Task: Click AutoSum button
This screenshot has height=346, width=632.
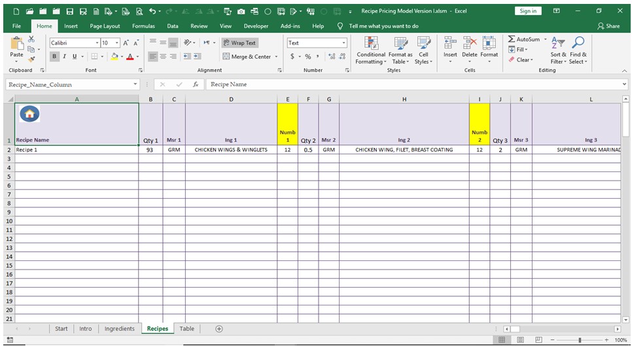Action: pos(523,39)
